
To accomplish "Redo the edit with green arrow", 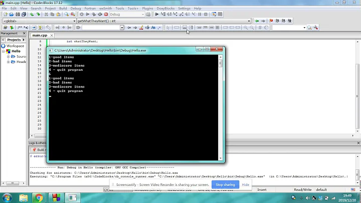I will pyautogui.click(x=38, y=14).
